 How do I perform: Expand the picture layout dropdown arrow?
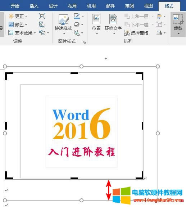(82, 33)
